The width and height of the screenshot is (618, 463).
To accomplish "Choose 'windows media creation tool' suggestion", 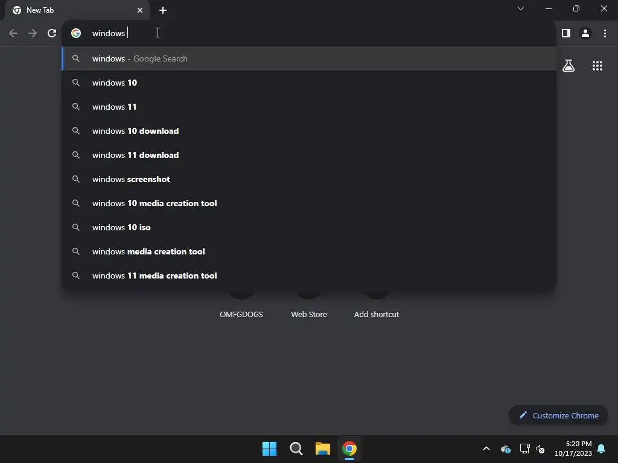I will (x=309, y=251).
